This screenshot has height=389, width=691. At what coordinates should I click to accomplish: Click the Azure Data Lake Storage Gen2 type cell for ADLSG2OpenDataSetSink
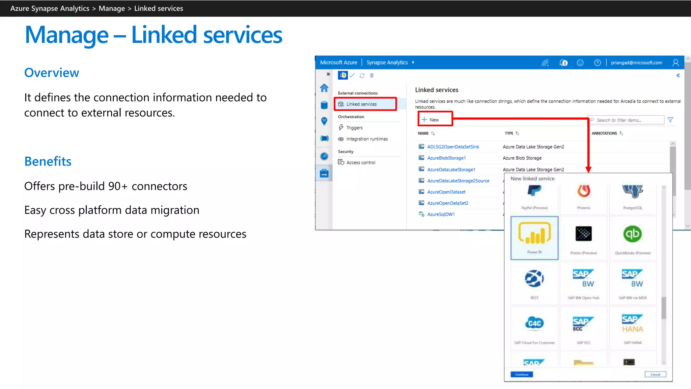pos(533,147)
